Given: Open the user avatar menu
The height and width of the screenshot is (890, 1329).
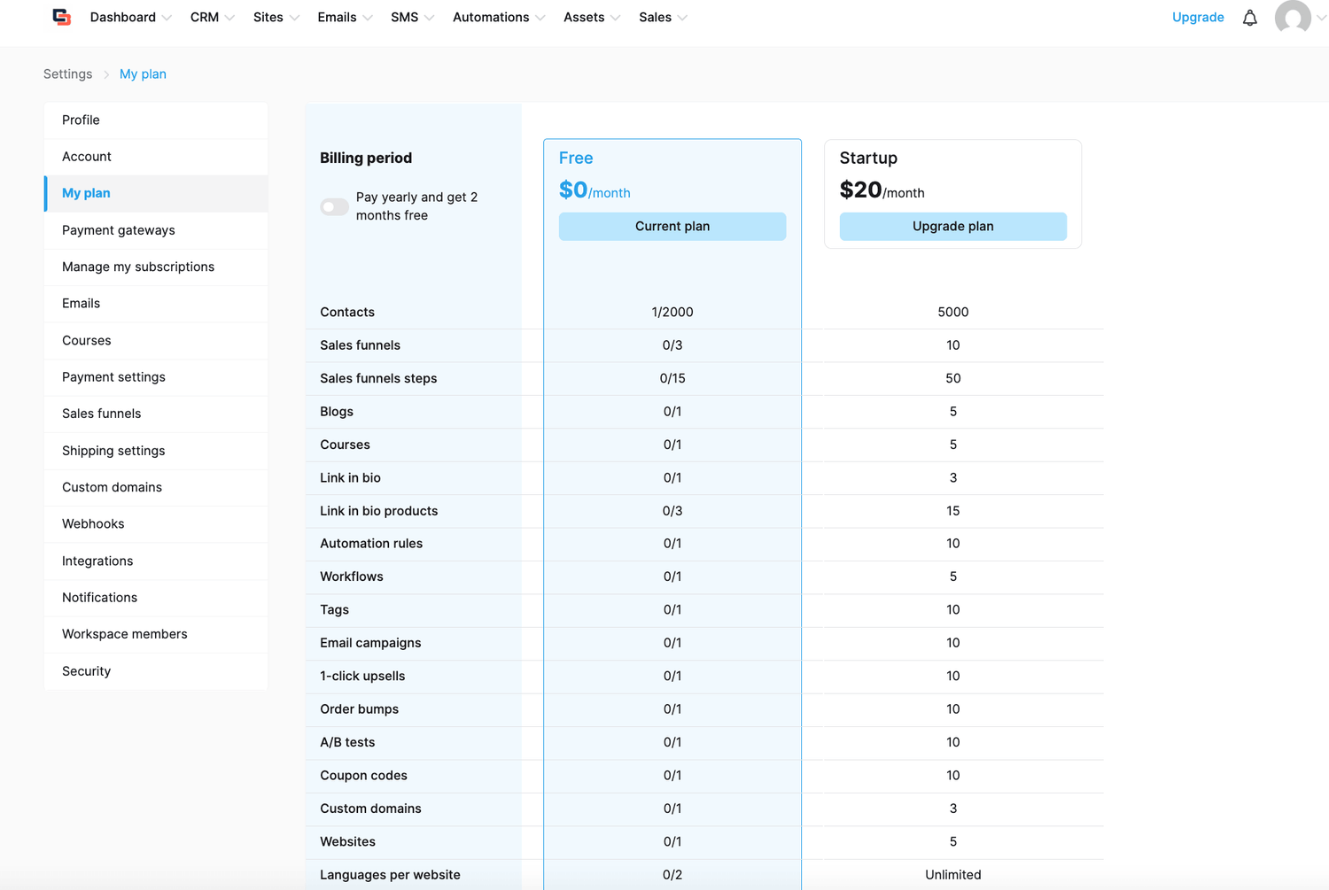Looking at the screenshot, I should 1293,17.
